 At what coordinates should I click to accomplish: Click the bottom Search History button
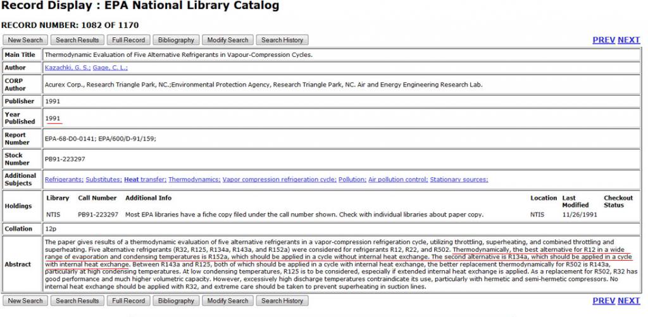click(x=282, y=301)
